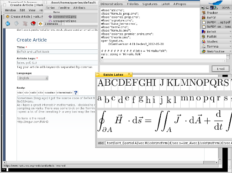Collapse the BePDF group in Deskbar
This screenshot has width=232, height=173.
pyautogui.click(x=230, y=18)
